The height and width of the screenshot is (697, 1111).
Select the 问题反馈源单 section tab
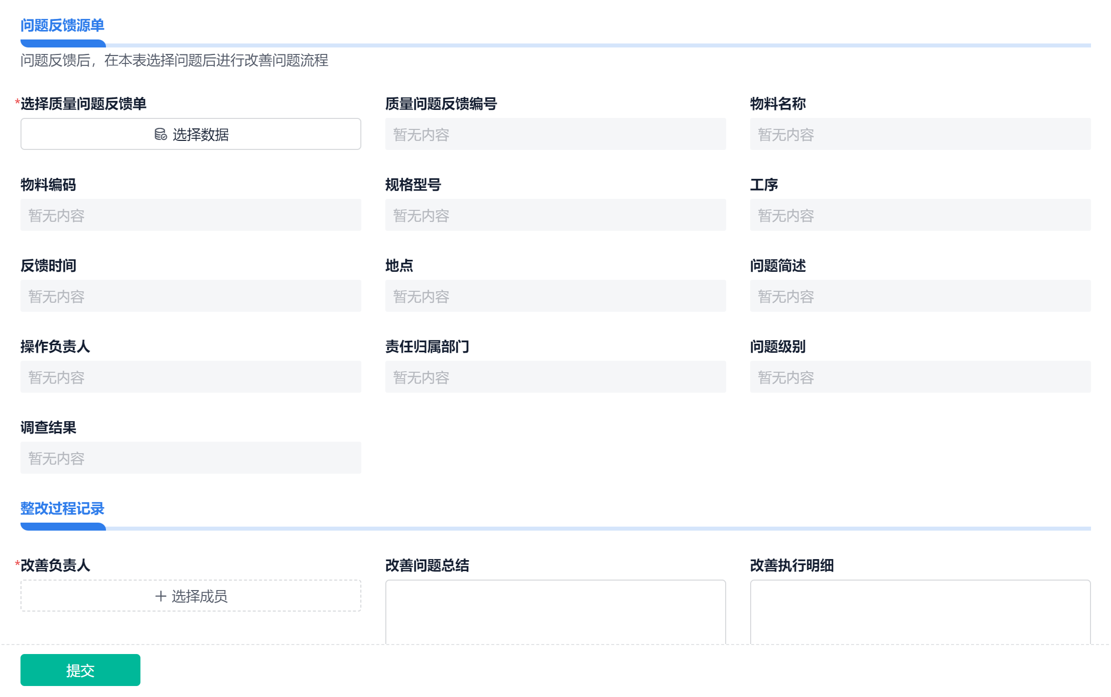click(62, 25)
